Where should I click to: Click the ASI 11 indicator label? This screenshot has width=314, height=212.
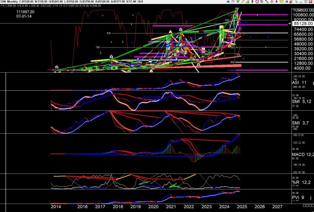coord(299,83)
